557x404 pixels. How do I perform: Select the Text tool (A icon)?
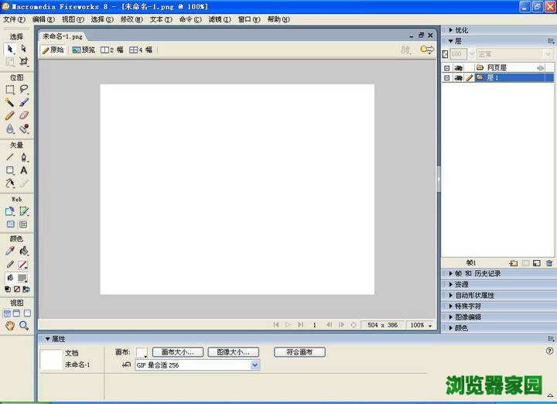pos(24,170)
